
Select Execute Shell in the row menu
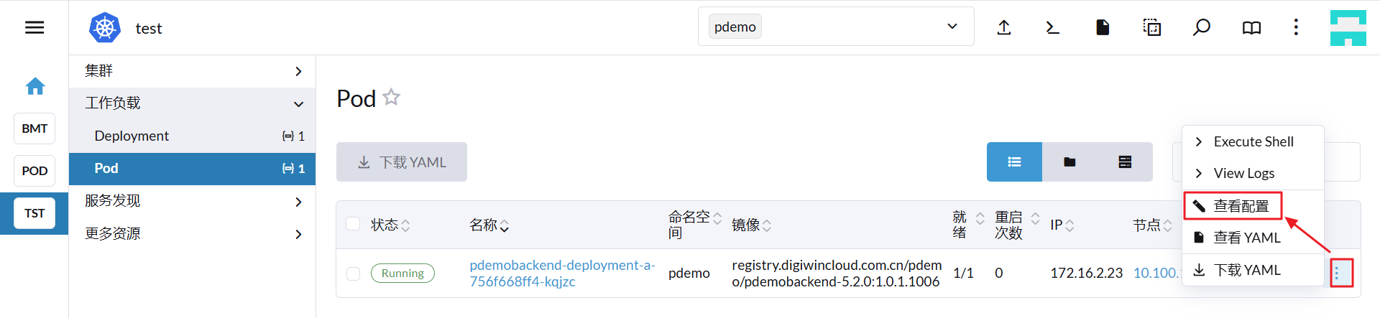1253,142
